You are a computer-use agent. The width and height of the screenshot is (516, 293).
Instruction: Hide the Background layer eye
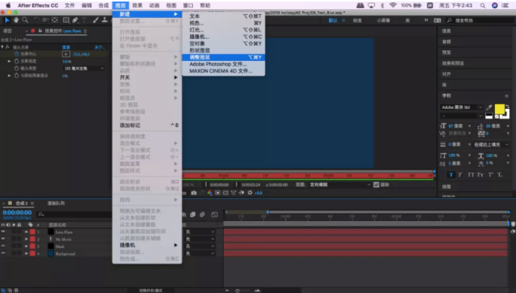click(3, 253)
